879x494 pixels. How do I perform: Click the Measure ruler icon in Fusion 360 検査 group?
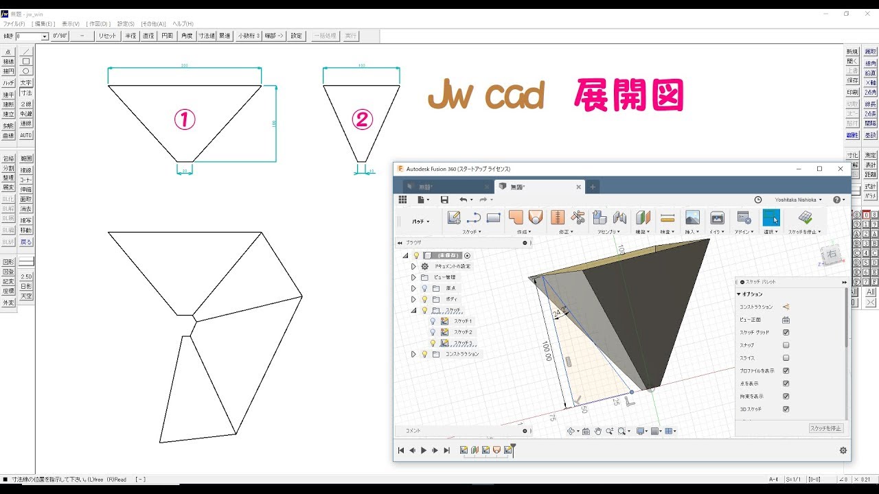[x=667, y=217]
